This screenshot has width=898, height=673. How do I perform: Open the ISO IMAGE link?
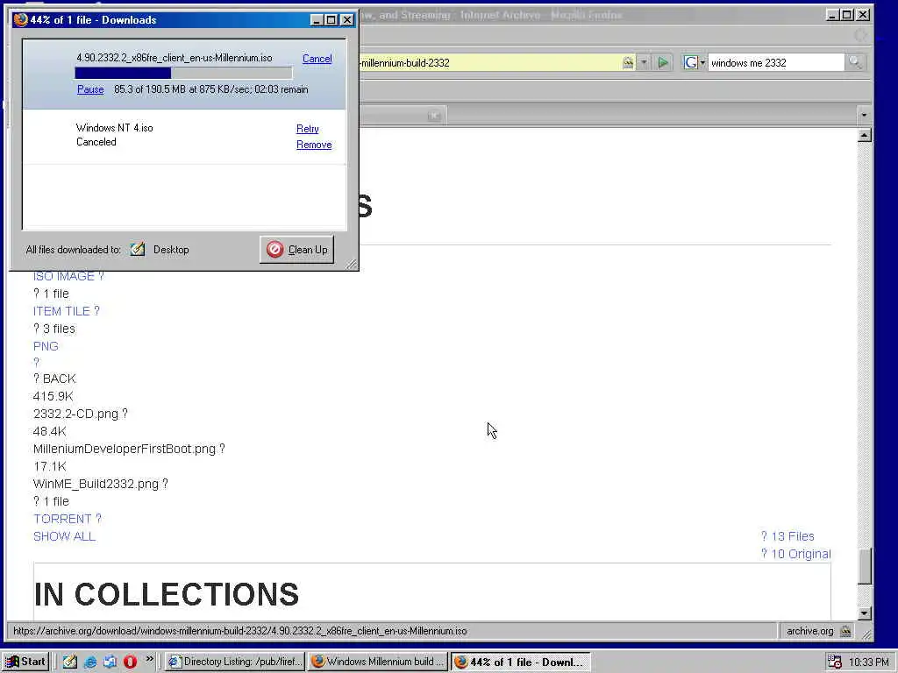pos(68,276)
